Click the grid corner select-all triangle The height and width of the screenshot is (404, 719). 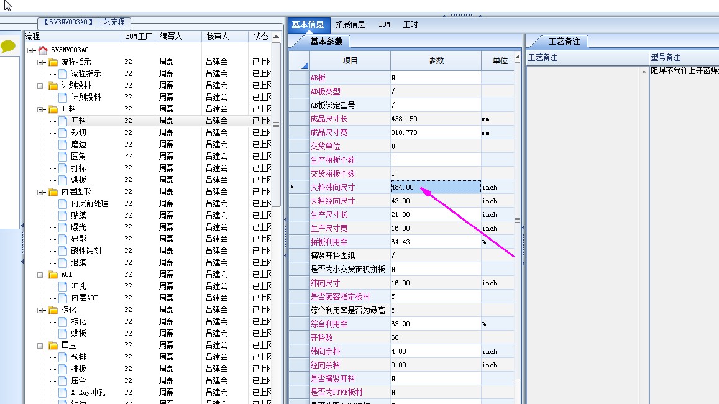305,66
